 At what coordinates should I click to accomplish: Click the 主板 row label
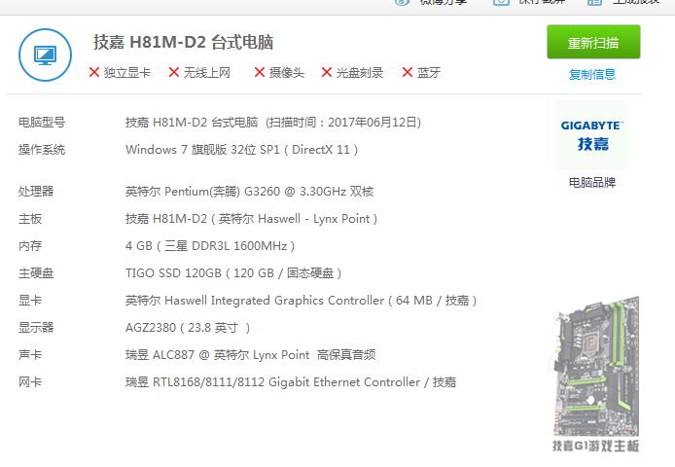pos(30,219)
